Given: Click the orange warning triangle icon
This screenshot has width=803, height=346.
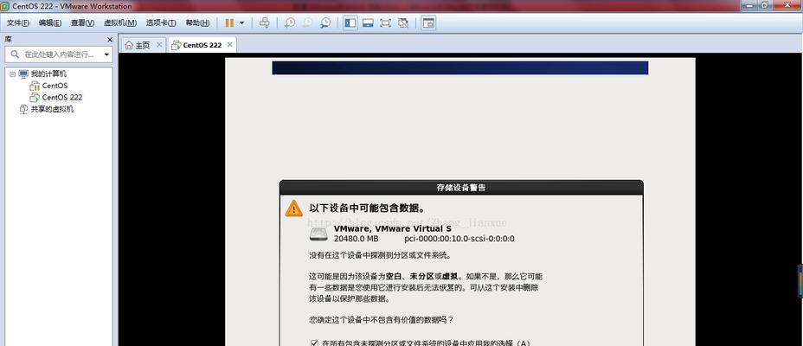Looking at the screenshot, I should (294, 208).
